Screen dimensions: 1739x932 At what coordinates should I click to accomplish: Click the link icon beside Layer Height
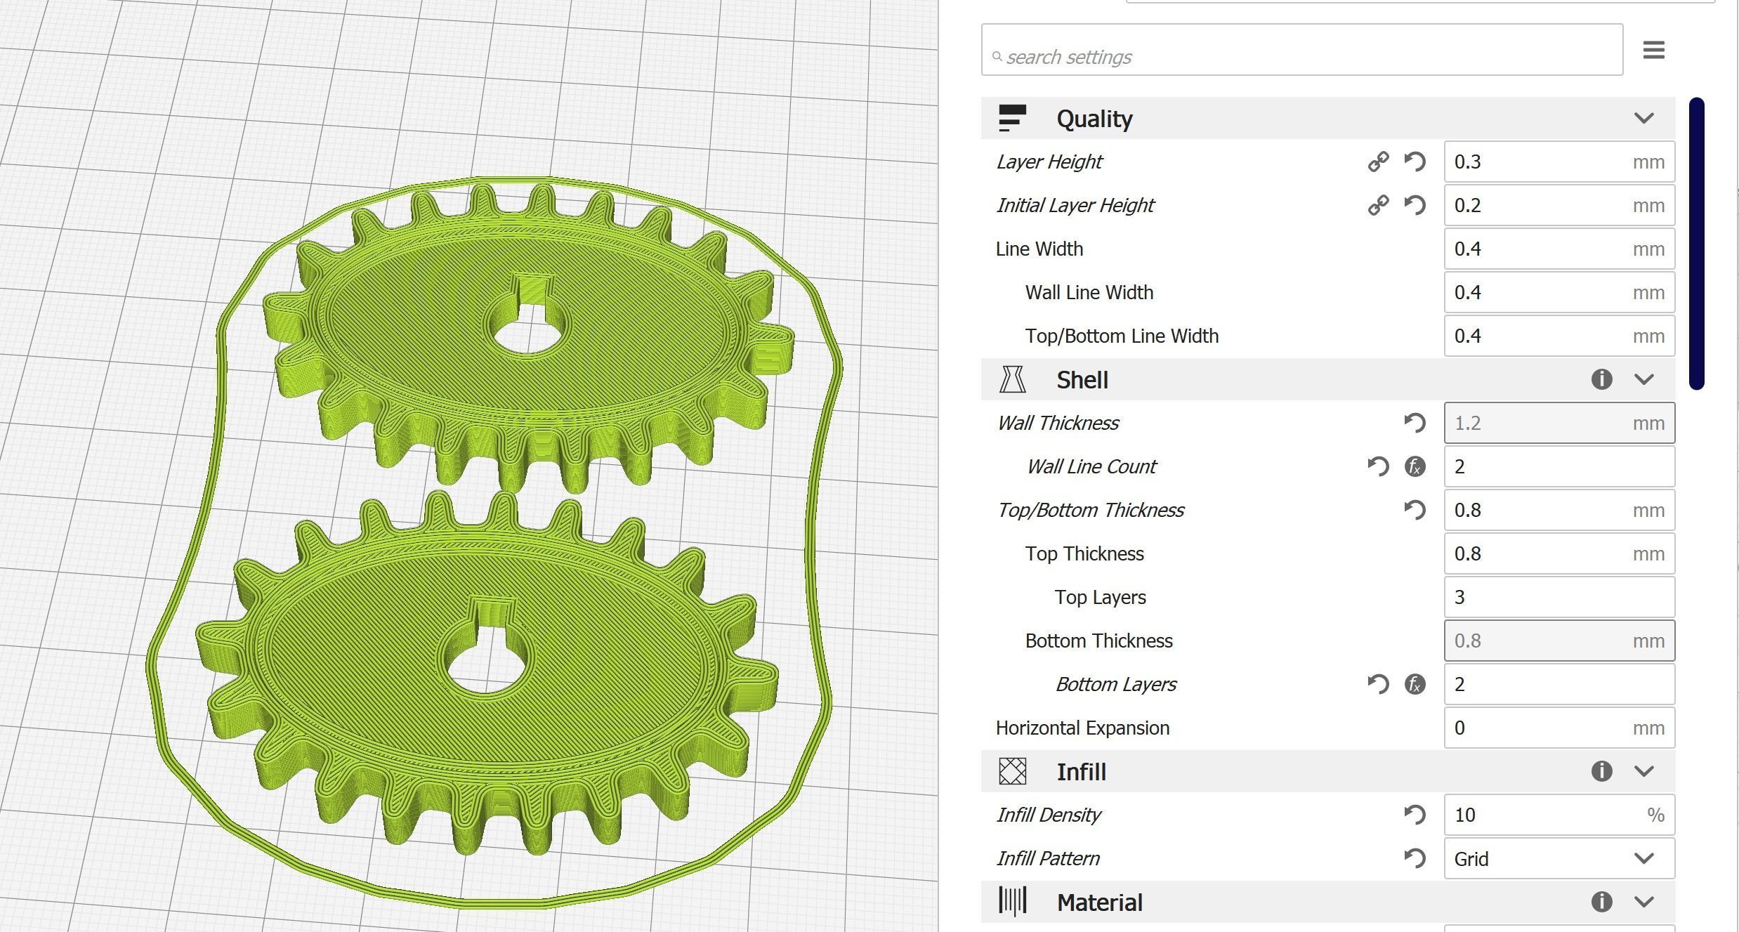pyautogui.click(x=1378, y=162)
